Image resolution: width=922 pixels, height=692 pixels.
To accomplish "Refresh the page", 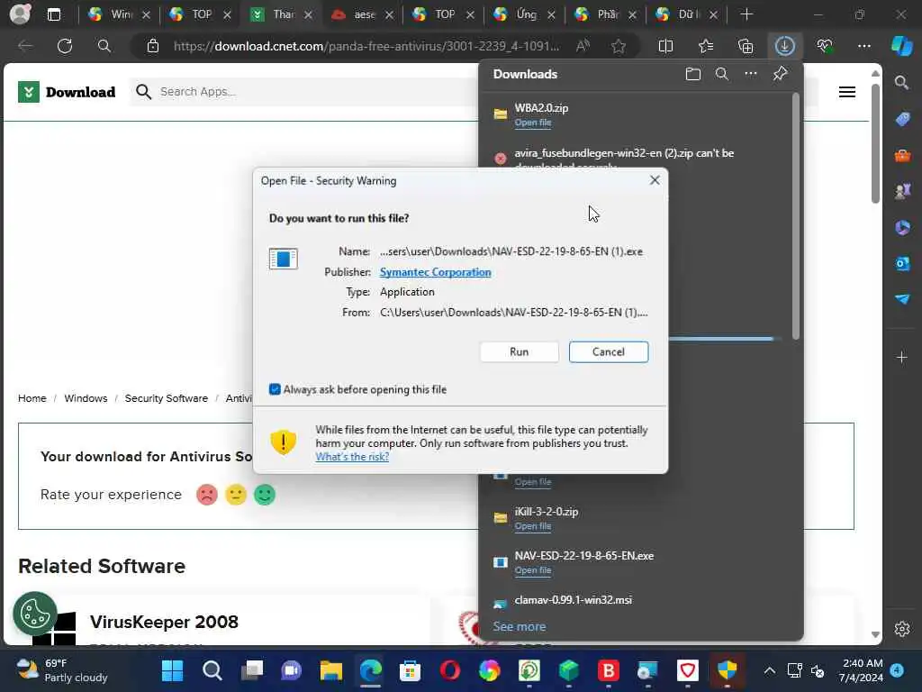I will point(65,46).
